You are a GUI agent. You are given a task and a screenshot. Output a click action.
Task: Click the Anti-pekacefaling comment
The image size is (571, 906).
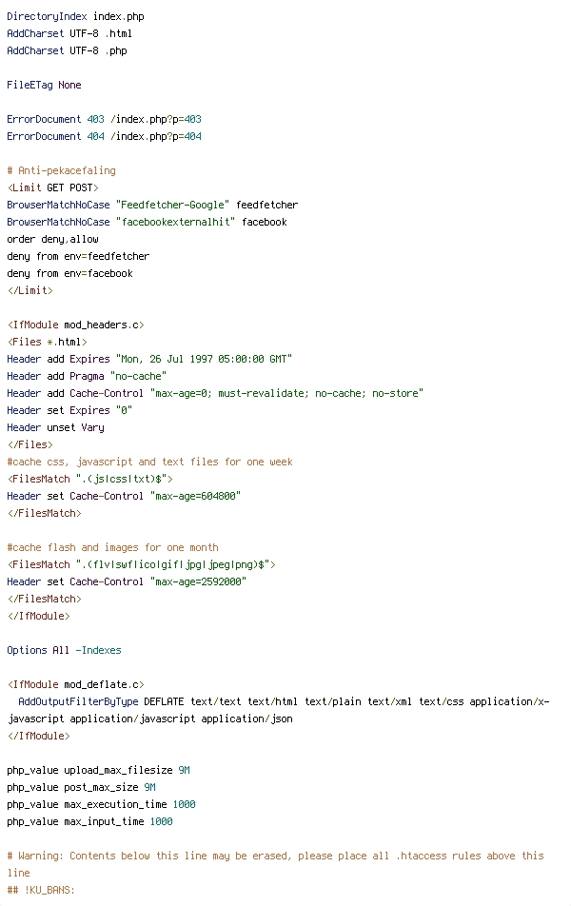(61, 170)
